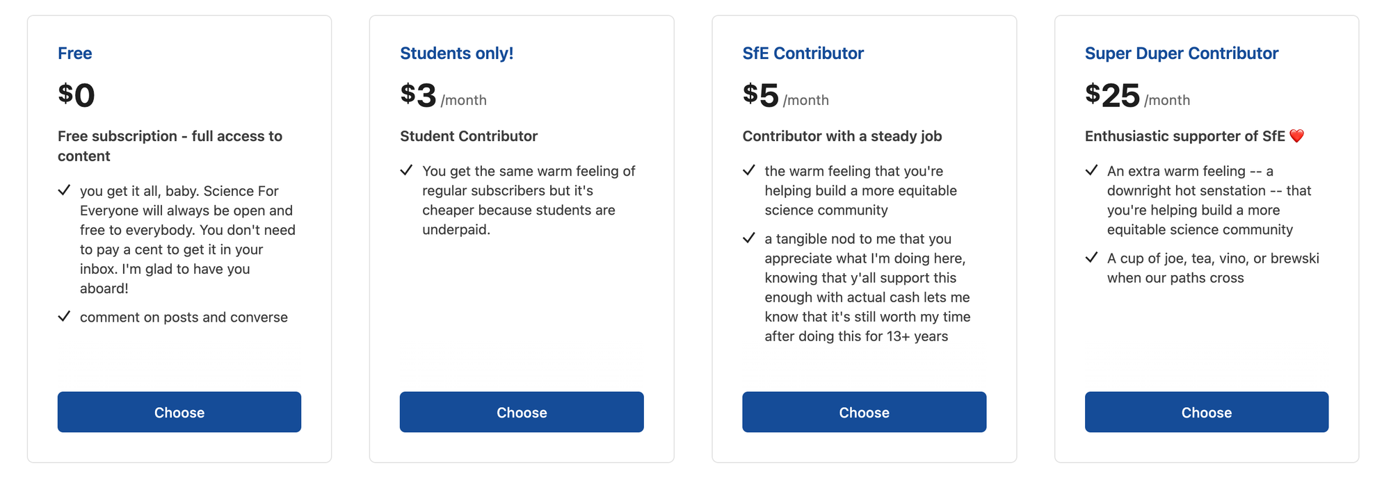
Task: Click the $0 price on Free card
Action: (77, 95)
